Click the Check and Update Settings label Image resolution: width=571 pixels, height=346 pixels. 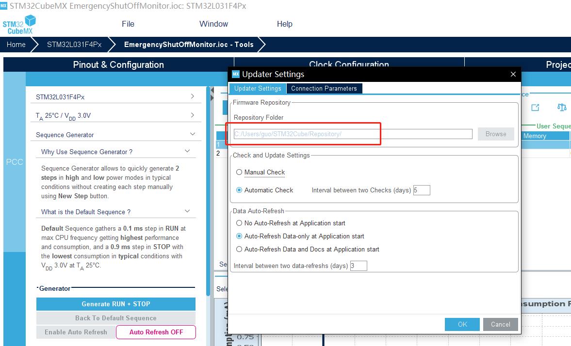(271, 156)
